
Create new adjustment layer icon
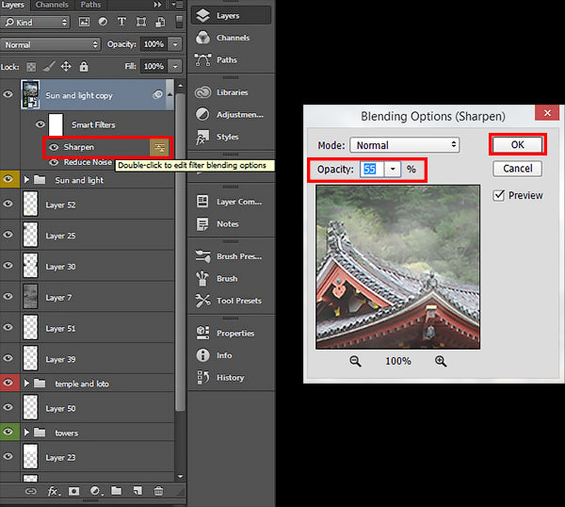pyautogui.click(x=95, y=491)
